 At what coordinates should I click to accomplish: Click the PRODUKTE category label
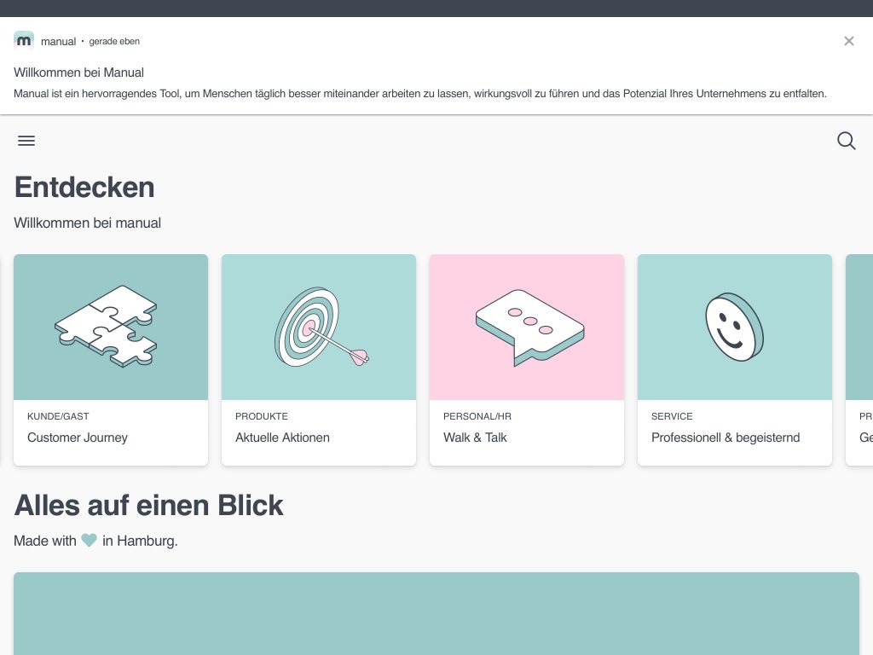click(x=262, y=416)
